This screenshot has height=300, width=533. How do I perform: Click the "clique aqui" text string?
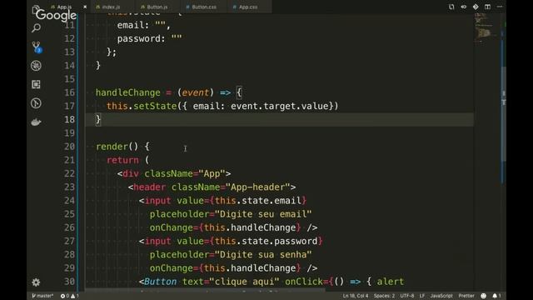click(244, 282)
